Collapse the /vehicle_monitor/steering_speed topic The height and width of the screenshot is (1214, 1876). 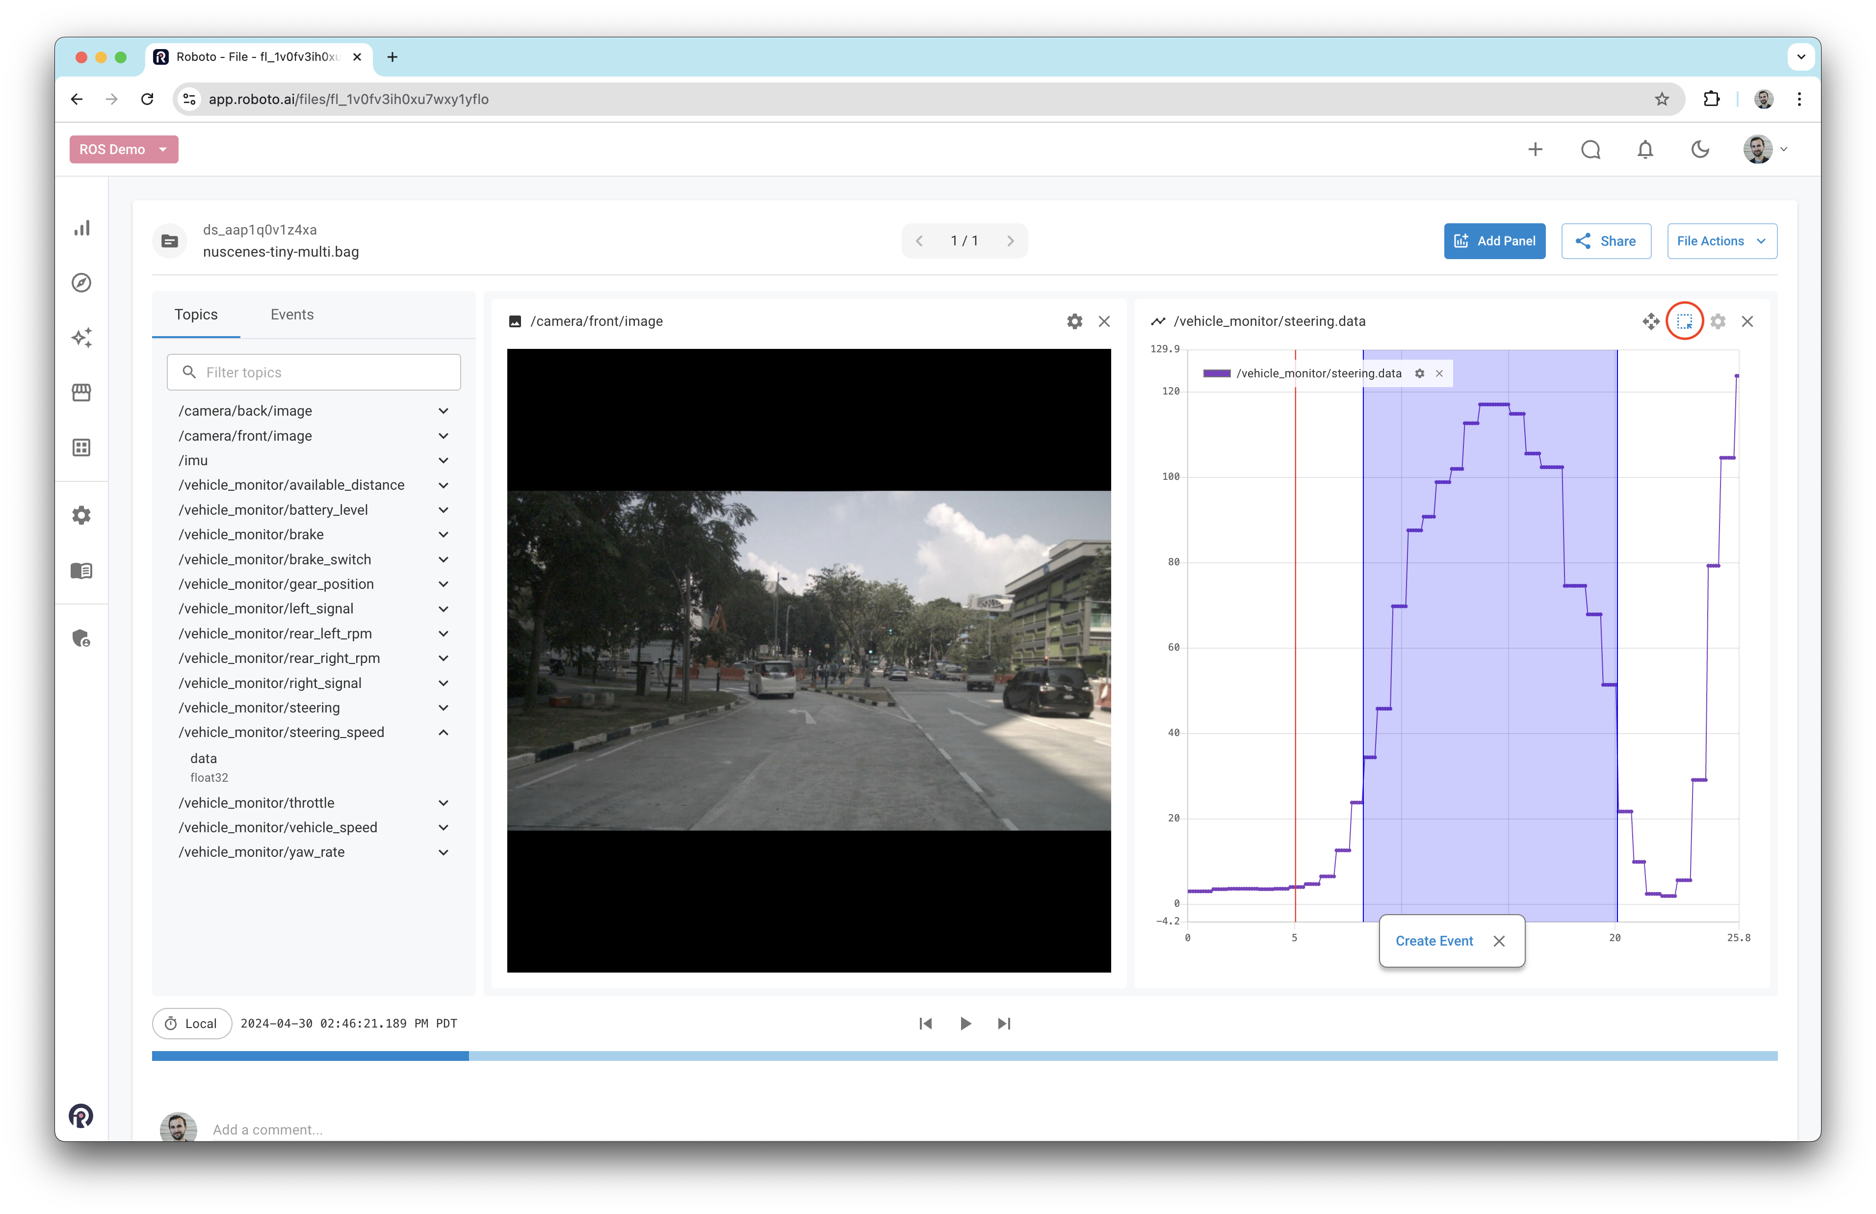[x=443, y=732]
